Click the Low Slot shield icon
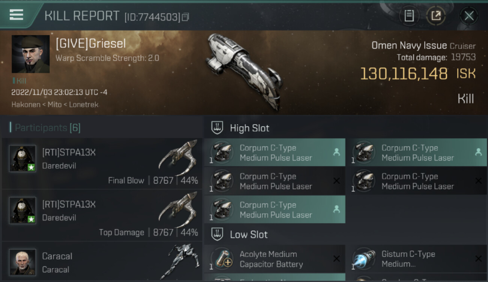Screen dimensions: 488x282 217,235
